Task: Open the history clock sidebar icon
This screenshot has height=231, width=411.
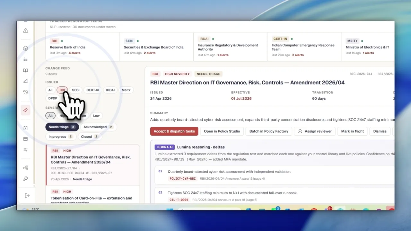Action: pos(26,92)
